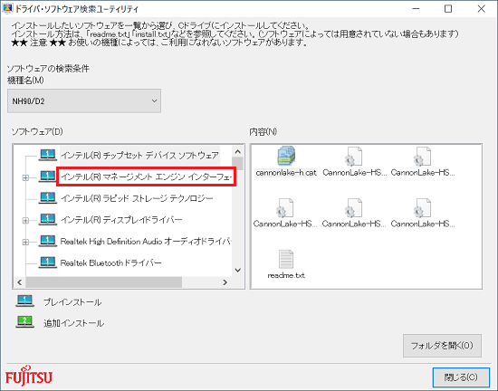
Task: Click laptop icon beside マネージメント エンジン entry
Action: point(48,176)
